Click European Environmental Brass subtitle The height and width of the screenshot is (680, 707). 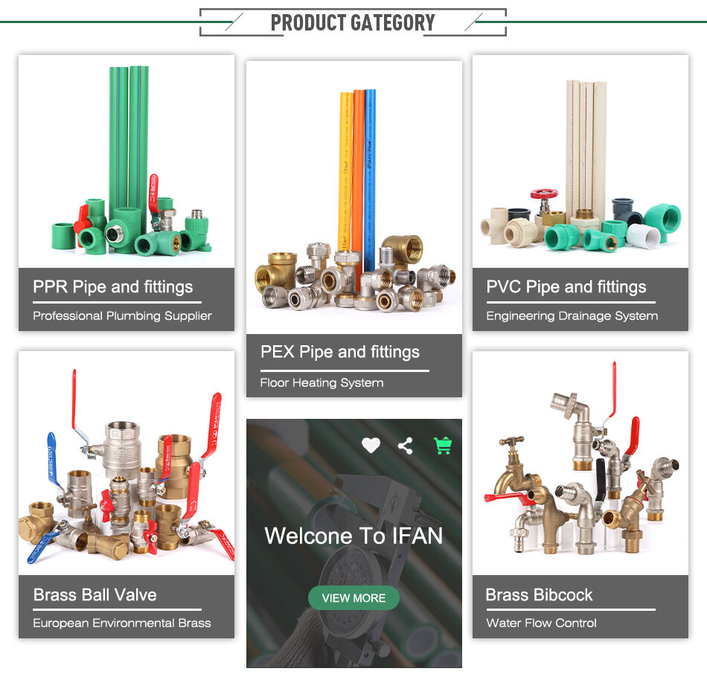click(122, 623)
